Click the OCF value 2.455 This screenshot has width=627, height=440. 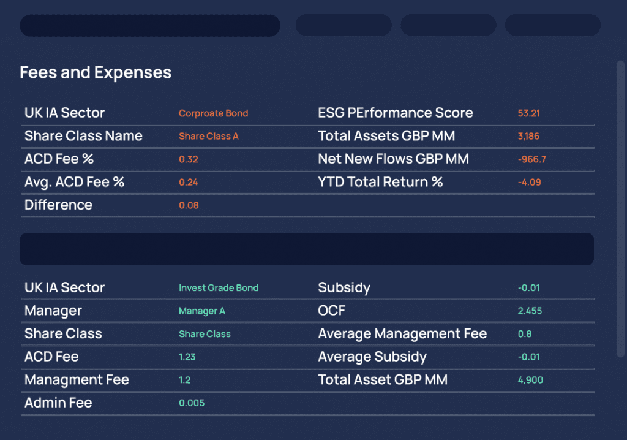click(x=530, y=311)
